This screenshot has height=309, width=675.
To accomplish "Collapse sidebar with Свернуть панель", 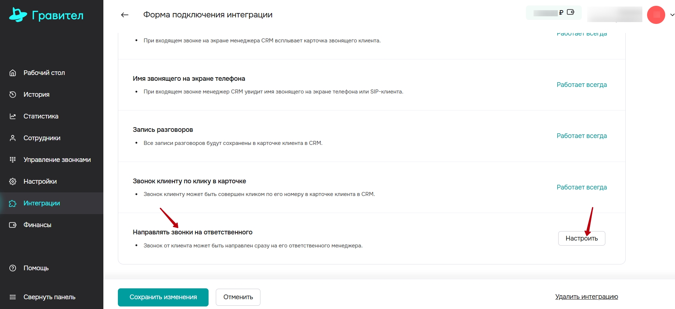I will click(x=49, y=297).
